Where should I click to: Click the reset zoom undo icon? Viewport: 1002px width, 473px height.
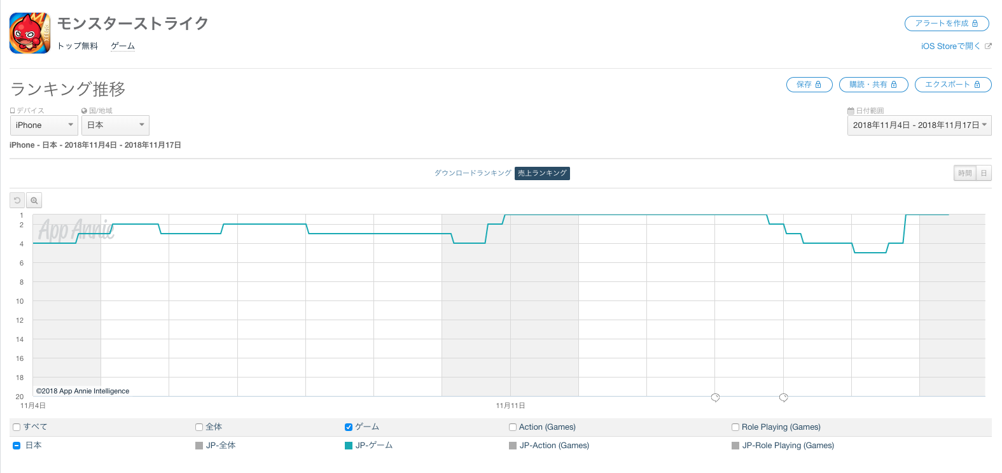17,201
